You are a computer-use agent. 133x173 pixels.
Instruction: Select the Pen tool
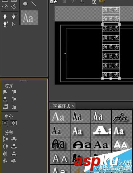[5, 16]
